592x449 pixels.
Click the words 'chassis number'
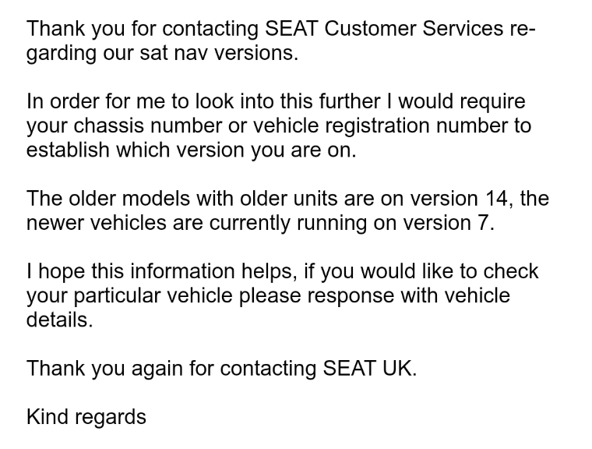pos(148,126)
